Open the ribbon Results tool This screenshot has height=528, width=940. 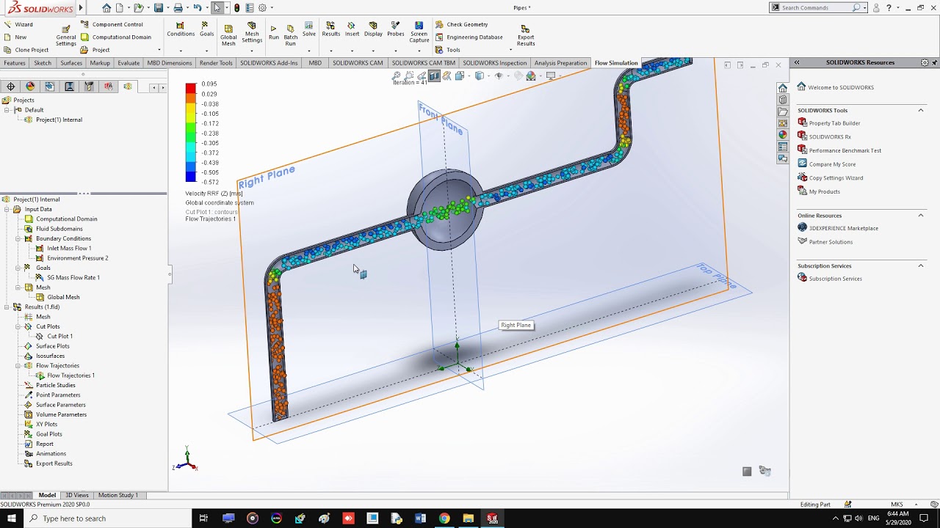pos(331,29)
